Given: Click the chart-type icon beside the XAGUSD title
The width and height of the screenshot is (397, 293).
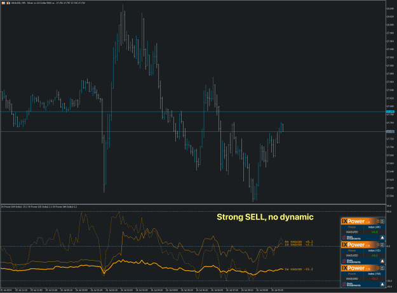Looking at the screenshot, I should point(8,3).
